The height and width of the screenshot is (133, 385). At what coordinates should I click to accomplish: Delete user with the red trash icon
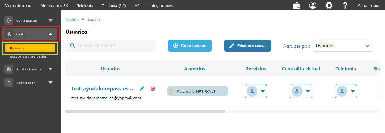pos(153,88)
